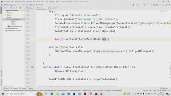This screenshot has height=96, width=171.
Task: Open the Help menu
Action: (57, 2)
